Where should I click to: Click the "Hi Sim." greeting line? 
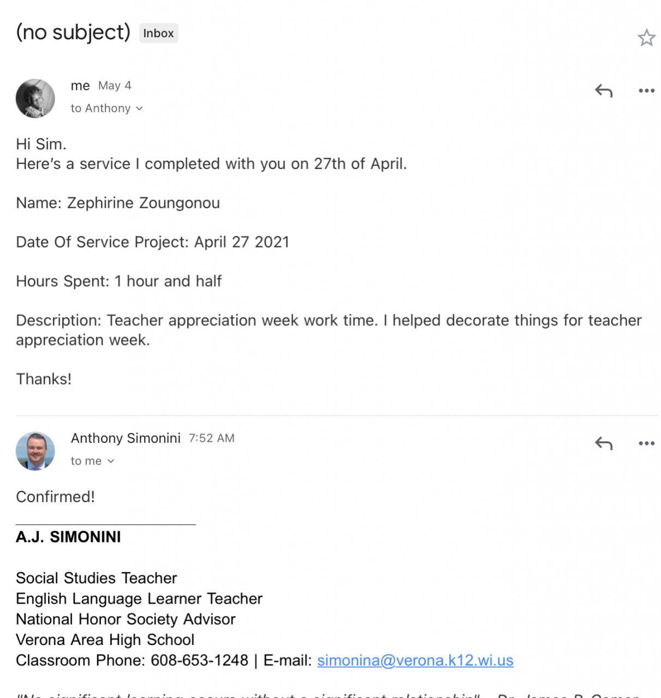coord(41,144)
